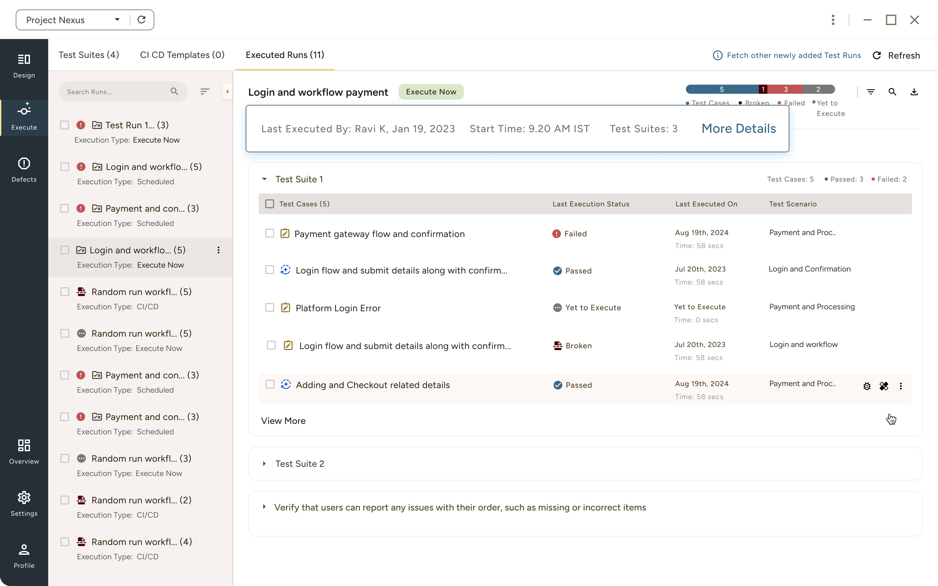The width and height of the screenshot is (938, 586).
Task: Check the Test Run 1 checkbox in the runs list
Action: 65,125
